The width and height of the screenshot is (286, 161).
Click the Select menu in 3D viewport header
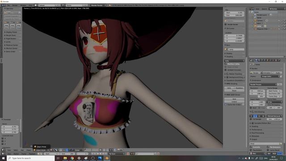[16, 150]
